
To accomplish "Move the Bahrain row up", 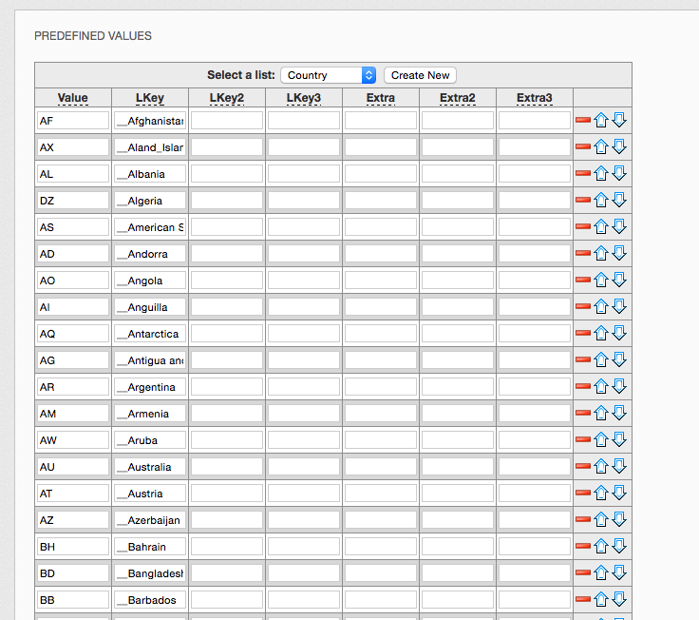I will click(x=601, y=546).
